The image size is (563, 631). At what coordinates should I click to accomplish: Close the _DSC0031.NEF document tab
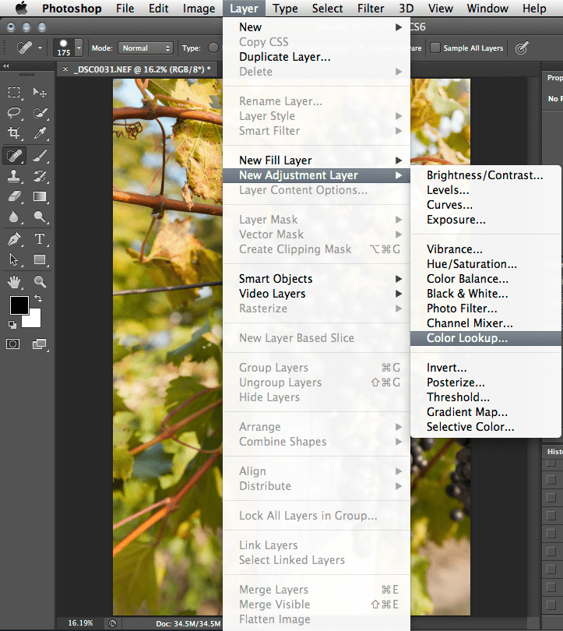(x=65, y=69)
